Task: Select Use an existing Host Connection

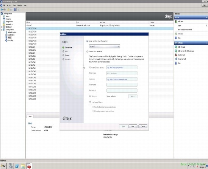Action: 87,41
